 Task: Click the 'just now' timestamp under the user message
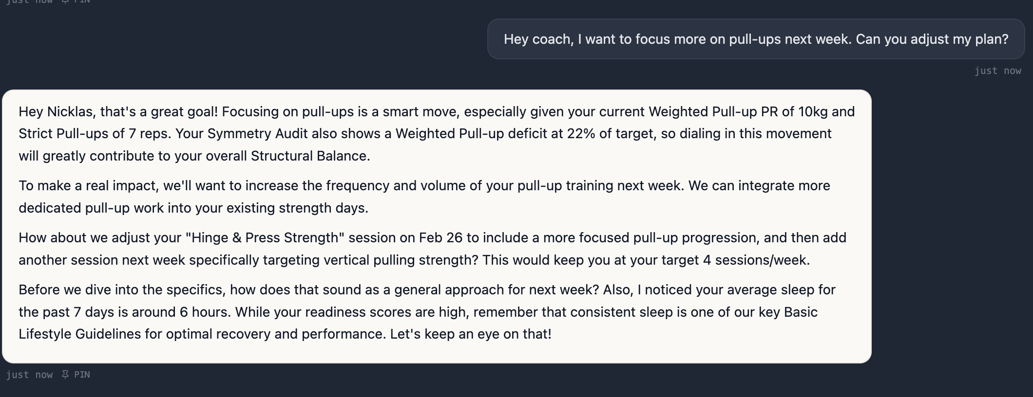998,71
